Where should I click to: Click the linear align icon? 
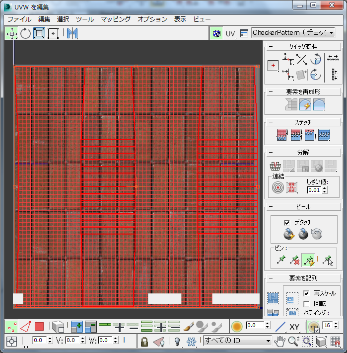pyautogui.click(x=301, y=59)
